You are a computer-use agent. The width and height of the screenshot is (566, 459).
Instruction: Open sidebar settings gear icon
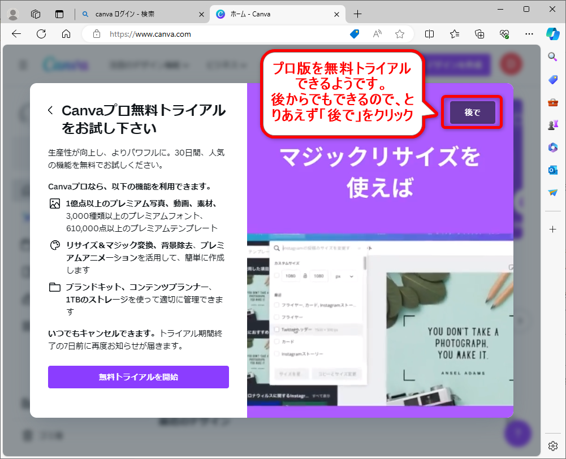[552, 446]
